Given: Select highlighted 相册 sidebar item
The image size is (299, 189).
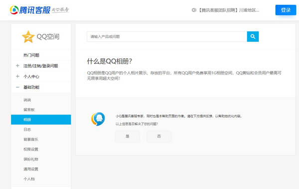Looking at the screenshot, I should click(41, 120).
